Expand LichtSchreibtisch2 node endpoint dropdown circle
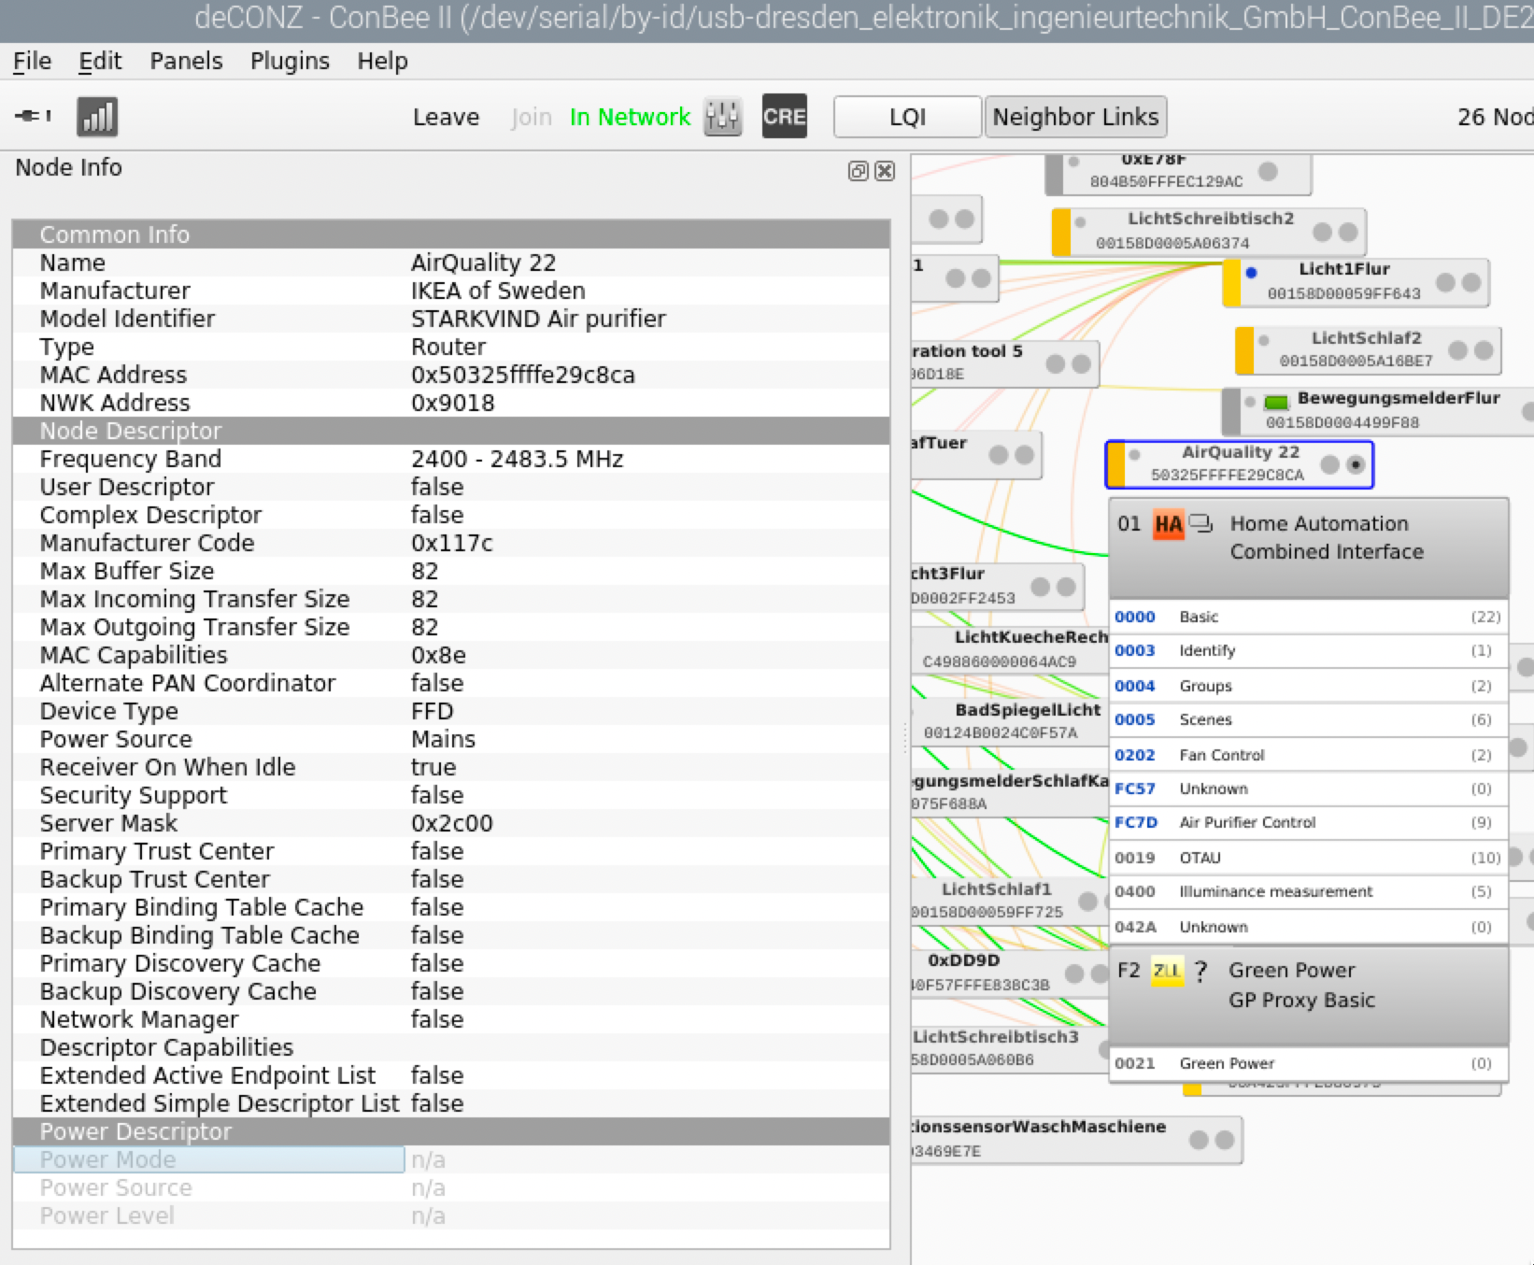The height and width of the screenshot is (1265, 1534). coord(1348,232)
